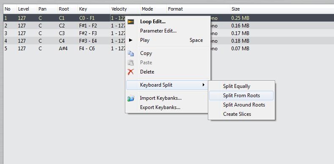This screenshot has height=164, width=334.
Task: Click size value 0.07 MB
Action: point(240,49)
